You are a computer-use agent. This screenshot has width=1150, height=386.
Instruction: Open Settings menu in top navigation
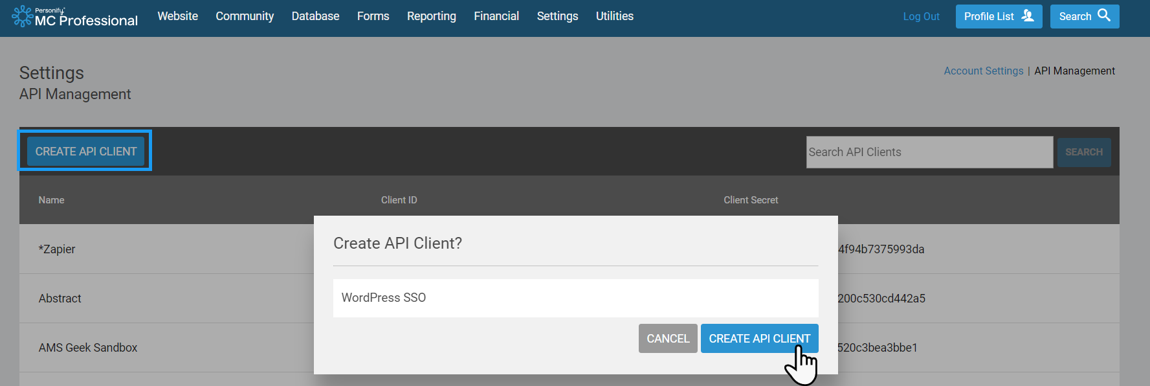(x=557, y=16)
